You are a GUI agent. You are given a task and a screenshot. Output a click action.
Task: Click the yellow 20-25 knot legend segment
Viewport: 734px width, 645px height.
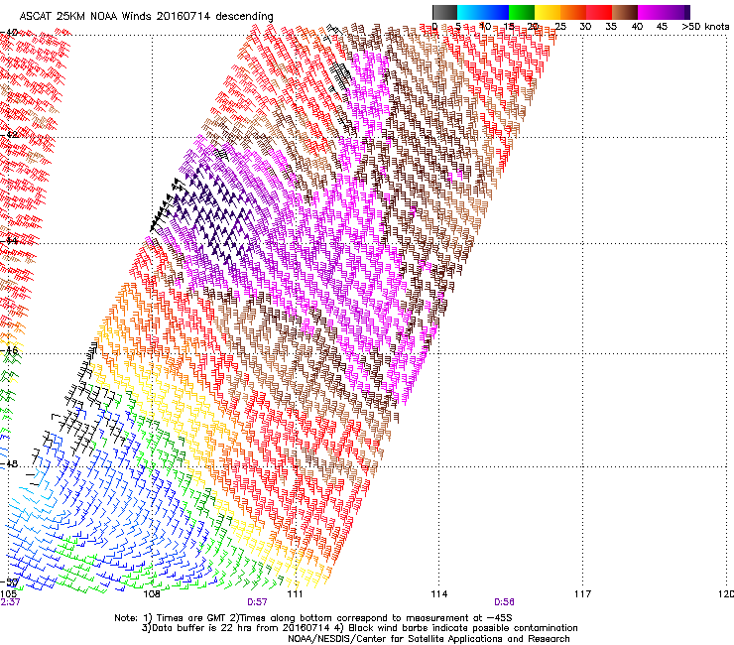point(548,12)
